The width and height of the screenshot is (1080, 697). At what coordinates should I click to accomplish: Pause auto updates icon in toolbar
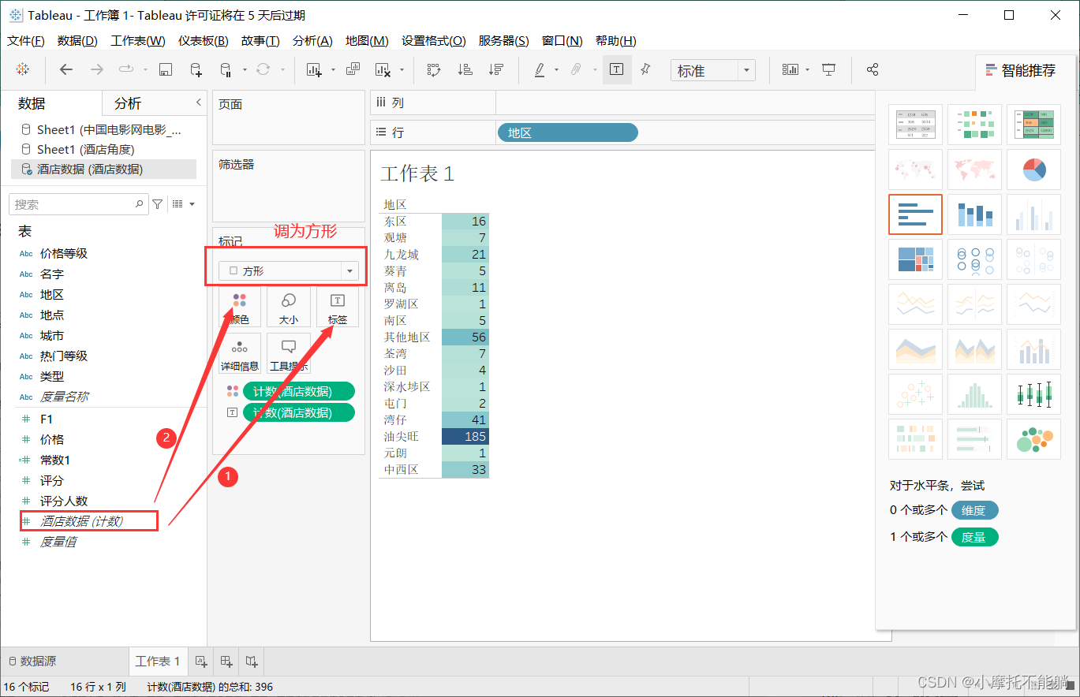(226, 69)
